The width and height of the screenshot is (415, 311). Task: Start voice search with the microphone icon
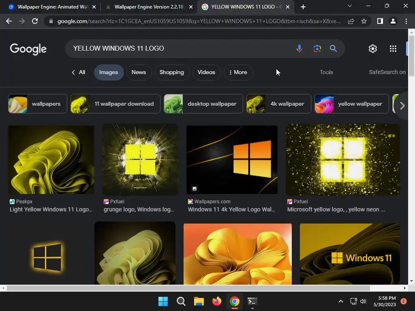click(299, 49)
